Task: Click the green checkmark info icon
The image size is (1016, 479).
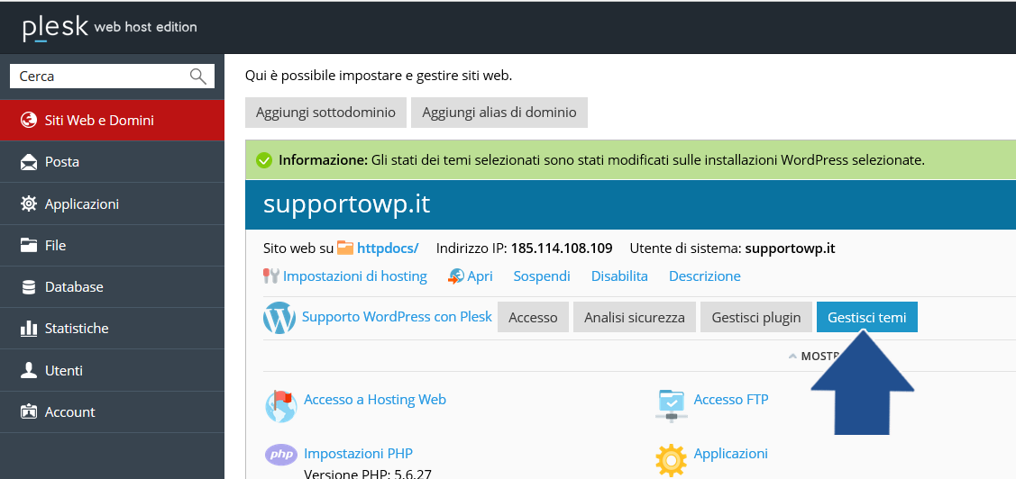Action: (263, 160)
